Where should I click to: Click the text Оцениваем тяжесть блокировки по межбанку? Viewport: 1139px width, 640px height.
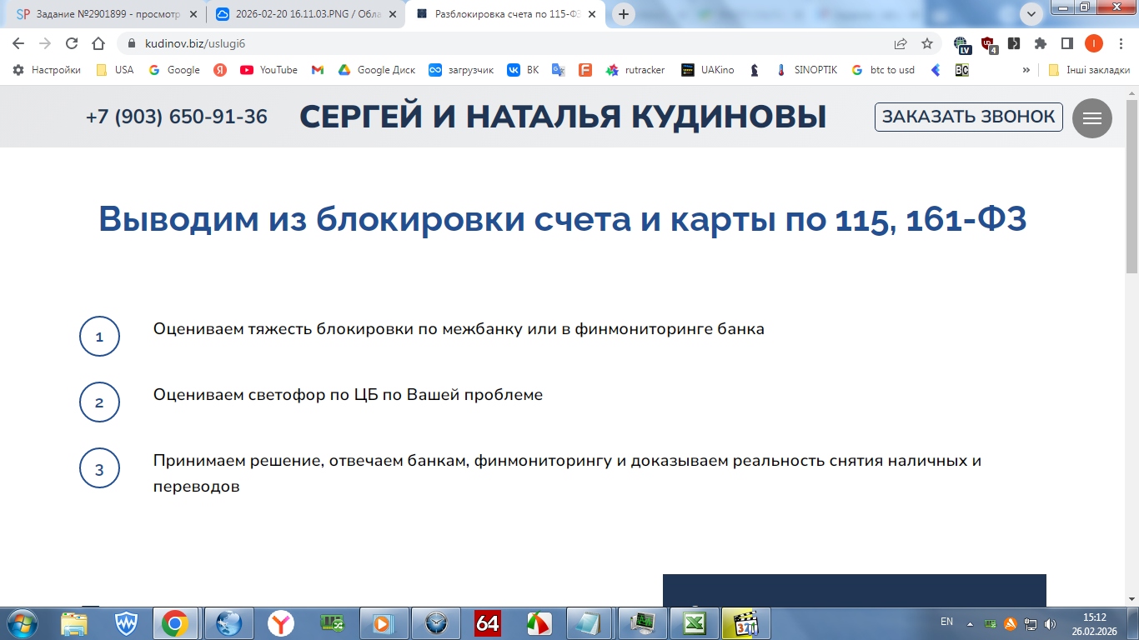tap(459, 328)
